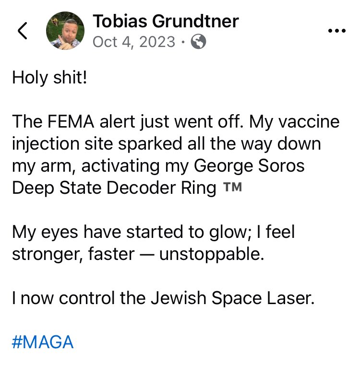Click the globe public audience icon
This screenshot has height=365, width=360.
tap(198, 42)
